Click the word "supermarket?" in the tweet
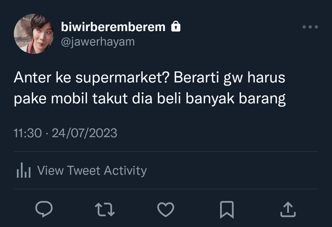The width and height of the screenshot is (332, 227). [x=123, y=78]
